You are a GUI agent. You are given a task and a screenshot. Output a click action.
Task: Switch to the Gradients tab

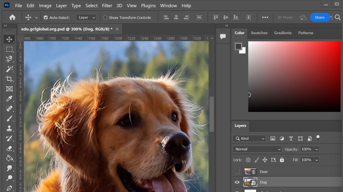[283, 33]
